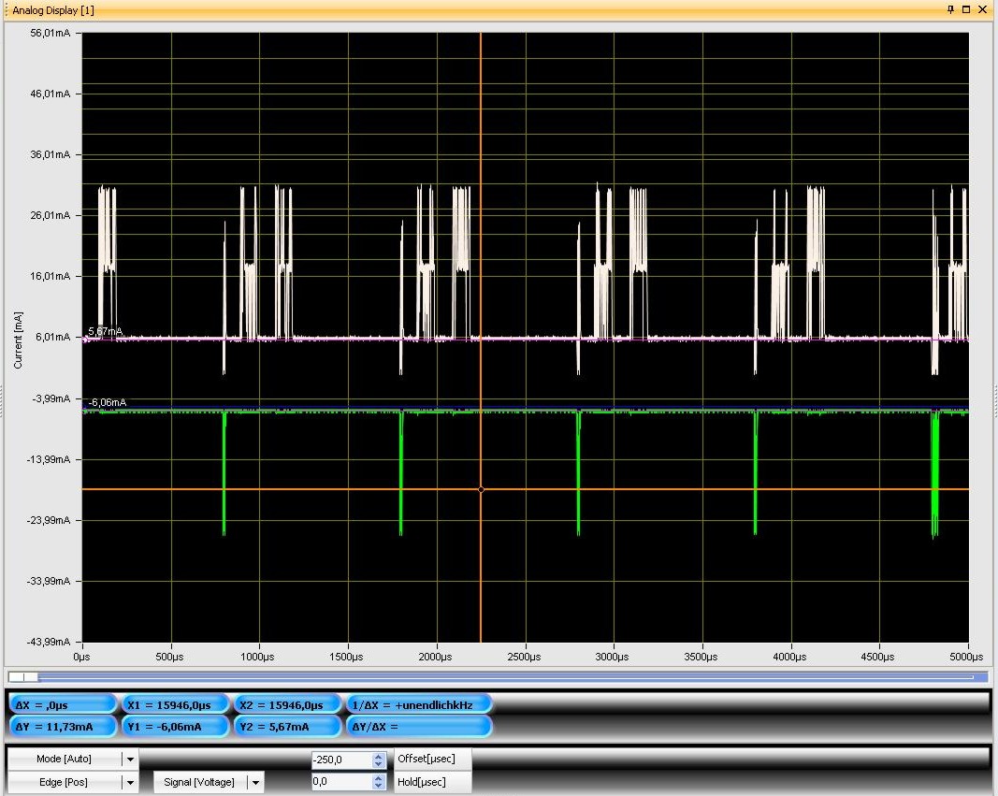Screen dimensions: 998x796
Task: Click the -43,99mA axis label
Action: tap(49, 642)
